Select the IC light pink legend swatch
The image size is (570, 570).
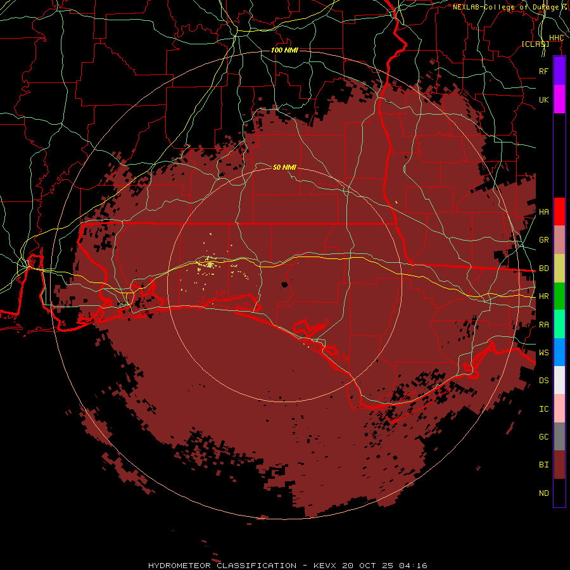pos(559,408)
